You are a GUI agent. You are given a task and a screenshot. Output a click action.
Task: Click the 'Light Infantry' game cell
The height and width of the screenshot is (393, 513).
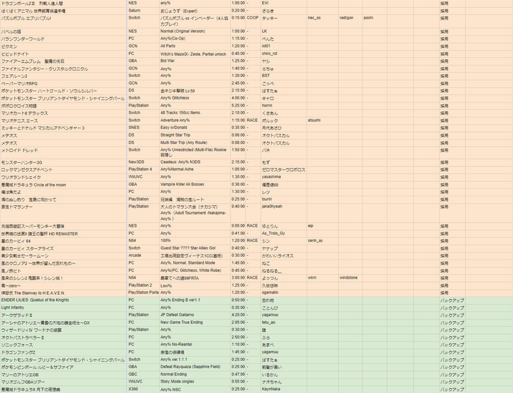pos(63,308)
